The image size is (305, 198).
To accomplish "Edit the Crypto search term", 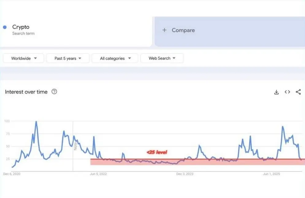I will (x=21, y=27).
